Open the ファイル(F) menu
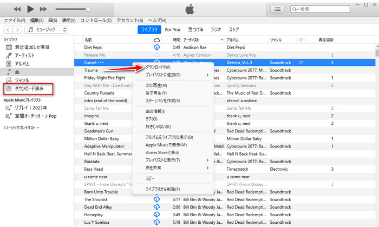This screenshot has height=227, width=379. point(15,21)
